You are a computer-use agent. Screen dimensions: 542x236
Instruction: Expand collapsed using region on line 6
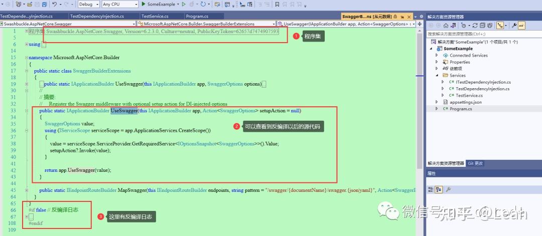[x=27, y=44]
